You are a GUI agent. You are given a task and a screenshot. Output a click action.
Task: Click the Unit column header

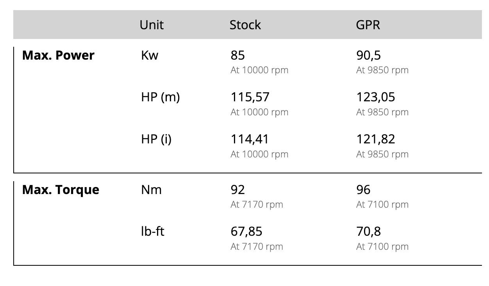pos(152,25)
